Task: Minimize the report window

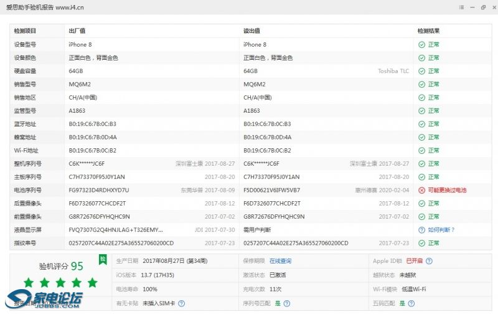Action: [x=472, y=7]
